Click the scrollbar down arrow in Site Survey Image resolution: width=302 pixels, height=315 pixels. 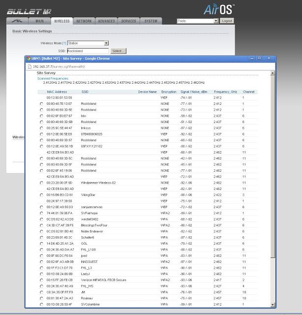[x=272, y=305]
